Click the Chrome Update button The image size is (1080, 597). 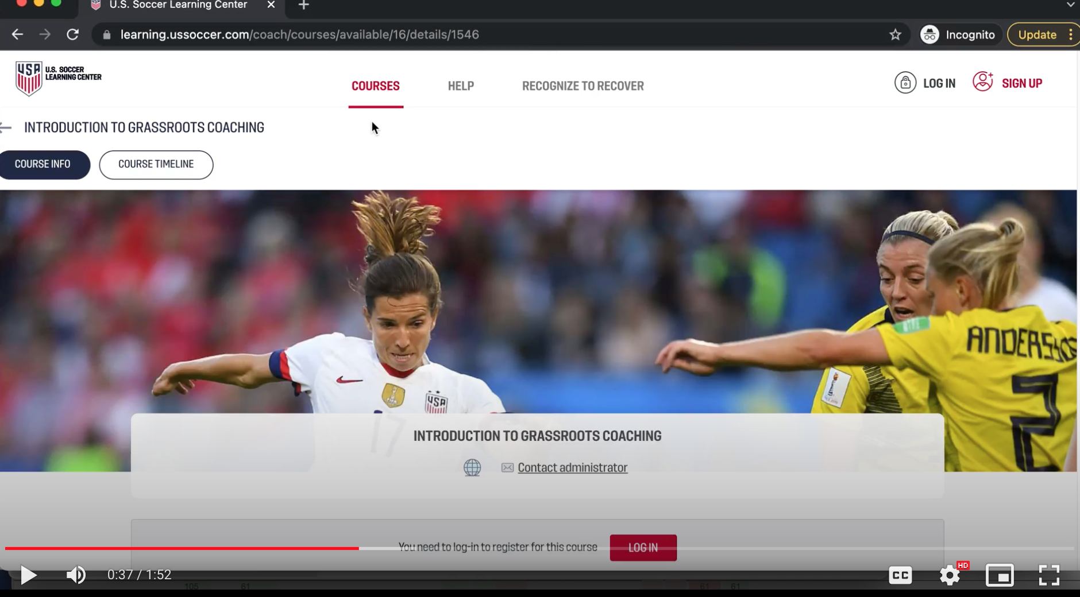coord(1037,34)
